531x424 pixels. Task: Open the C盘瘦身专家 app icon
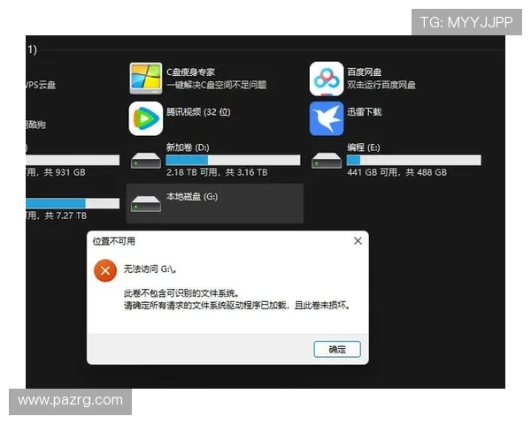coord(146,79)
